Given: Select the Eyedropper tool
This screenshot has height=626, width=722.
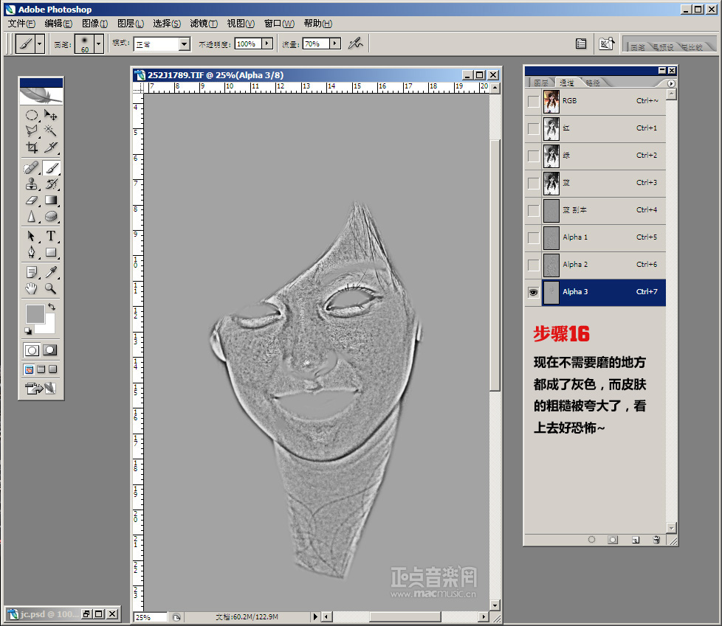Looking at the screenshot, I should tap(51, 273).
